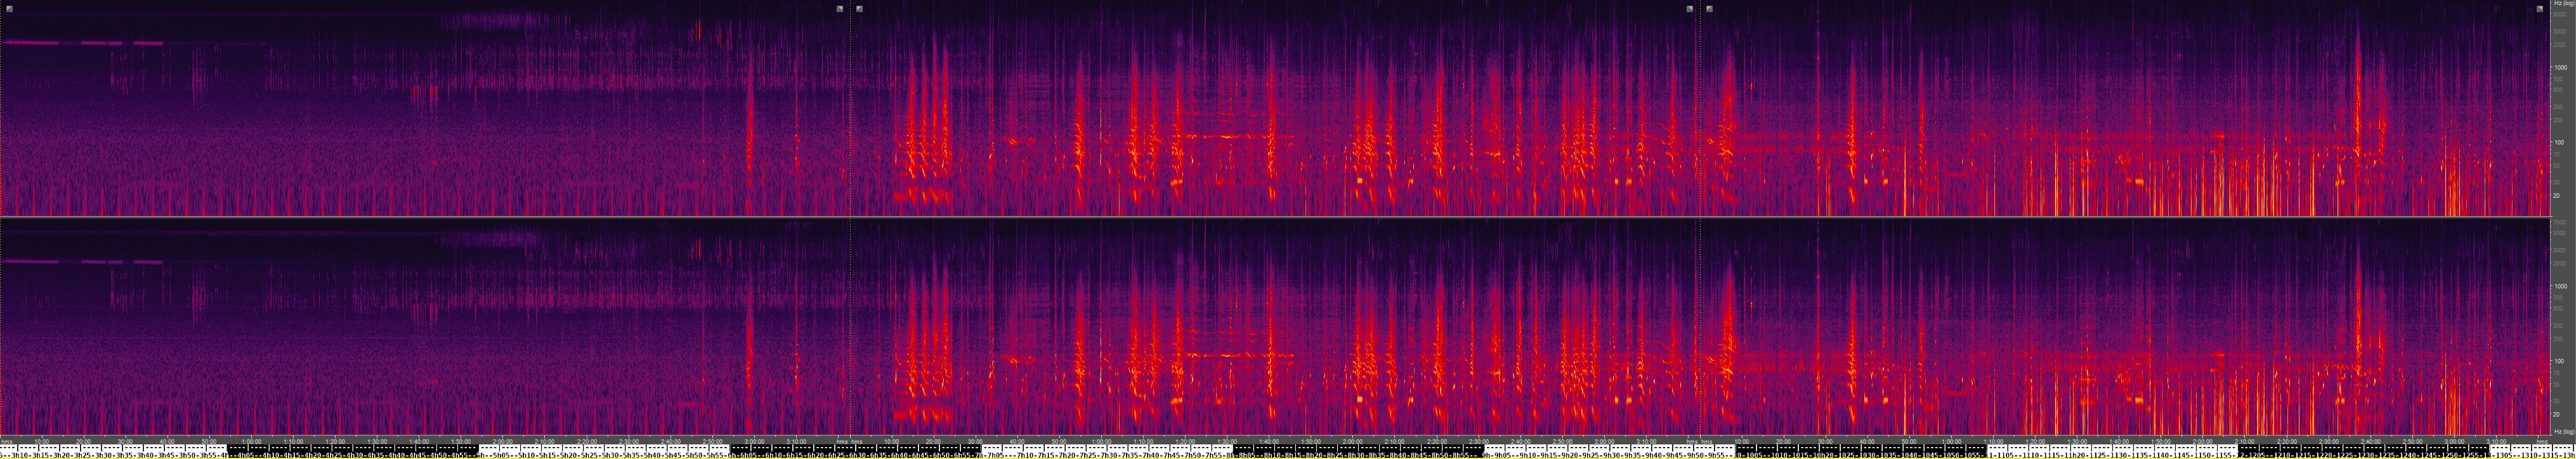Image resolution: width=2576 pixels, height=459 pixels.
Task: Click the Hz (log) label at bottom right
Action: [x=2562, y=432]
